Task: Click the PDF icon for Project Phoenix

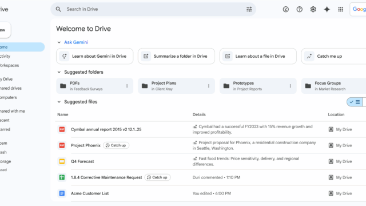Action: pos(62,145)
